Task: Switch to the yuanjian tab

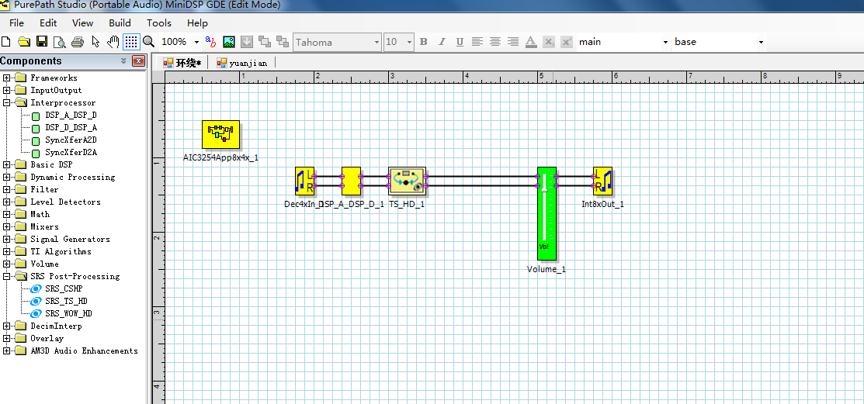Action: pos(242,64)
